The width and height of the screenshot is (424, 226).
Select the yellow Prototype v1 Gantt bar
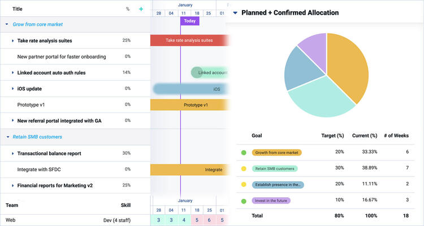click(x=189, y=105)
